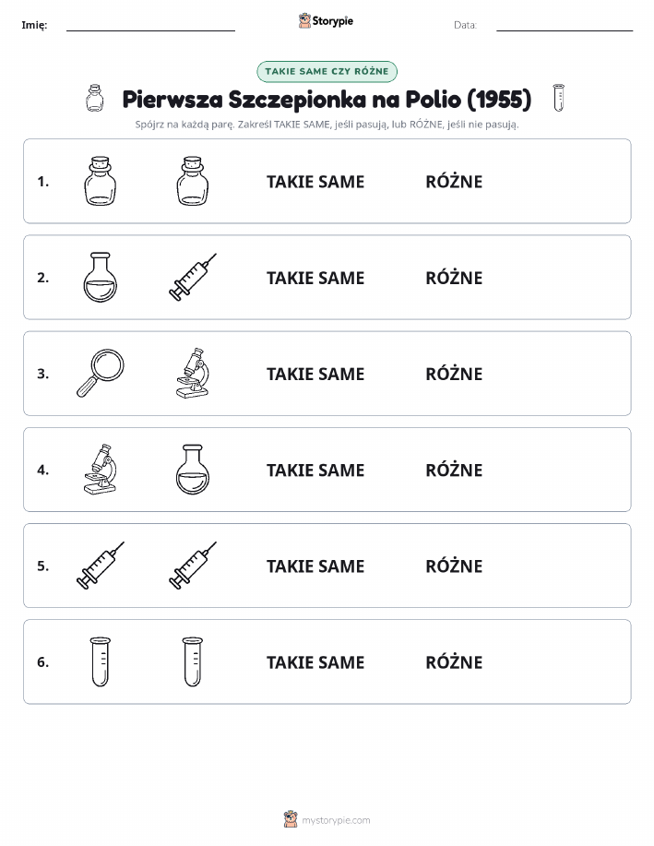Click the right test tube in row 6

(x=193, y=662)
